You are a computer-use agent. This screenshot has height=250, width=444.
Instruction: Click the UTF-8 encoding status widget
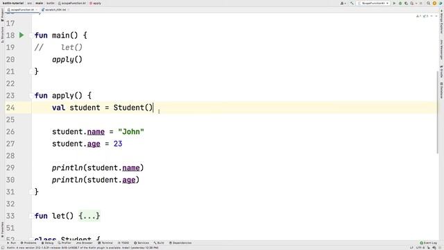point(420,248)
